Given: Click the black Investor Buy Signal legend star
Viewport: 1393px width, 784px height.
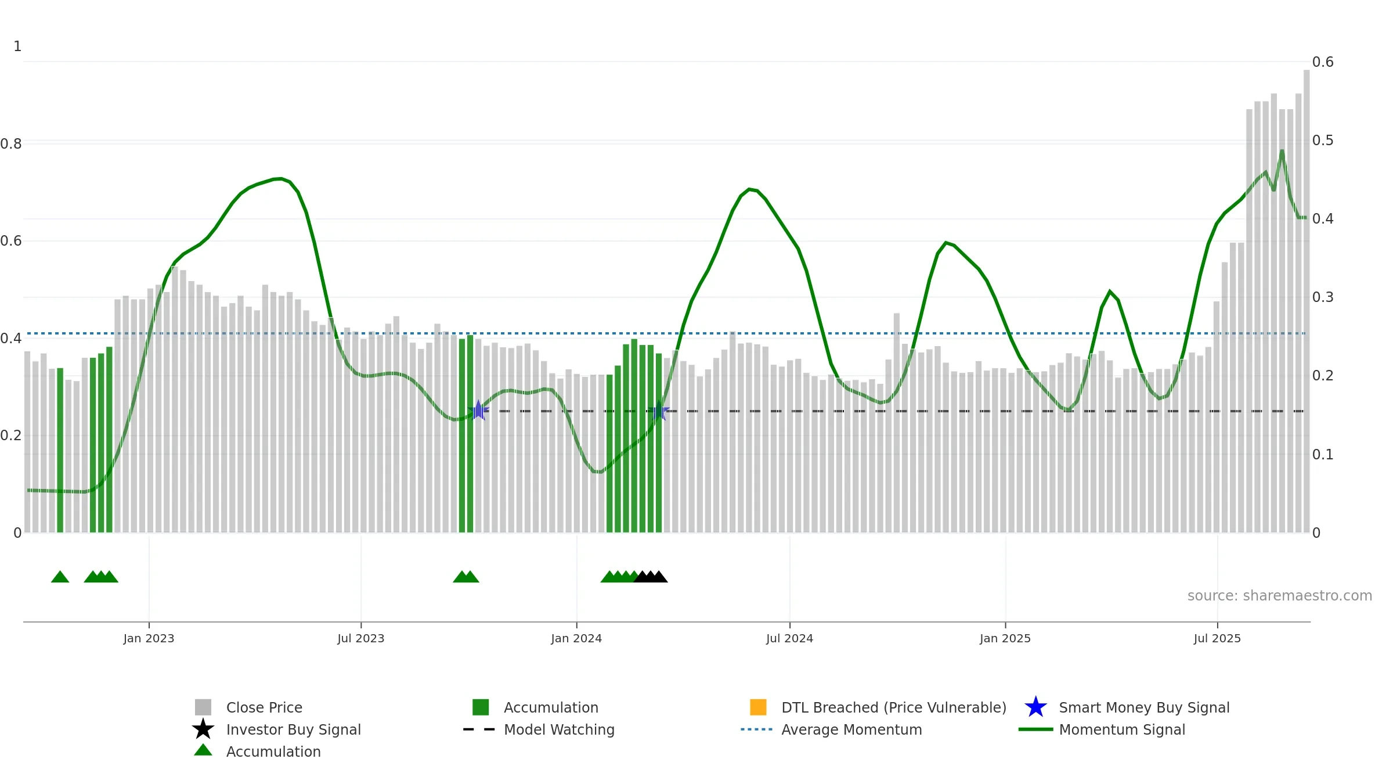Looking at the screenshot, I should coord(203,729).
